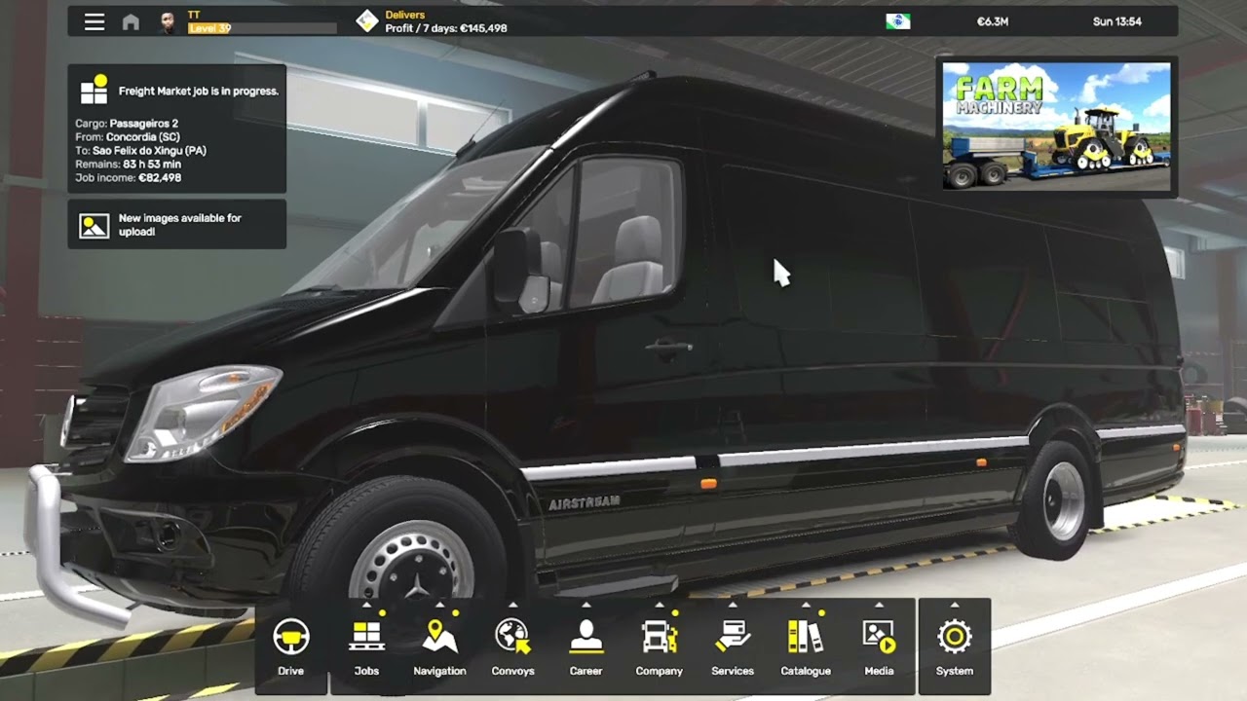Viewport: 1247px width, 701px height.
Task: Open the Career menu
Action: [586, 647]
